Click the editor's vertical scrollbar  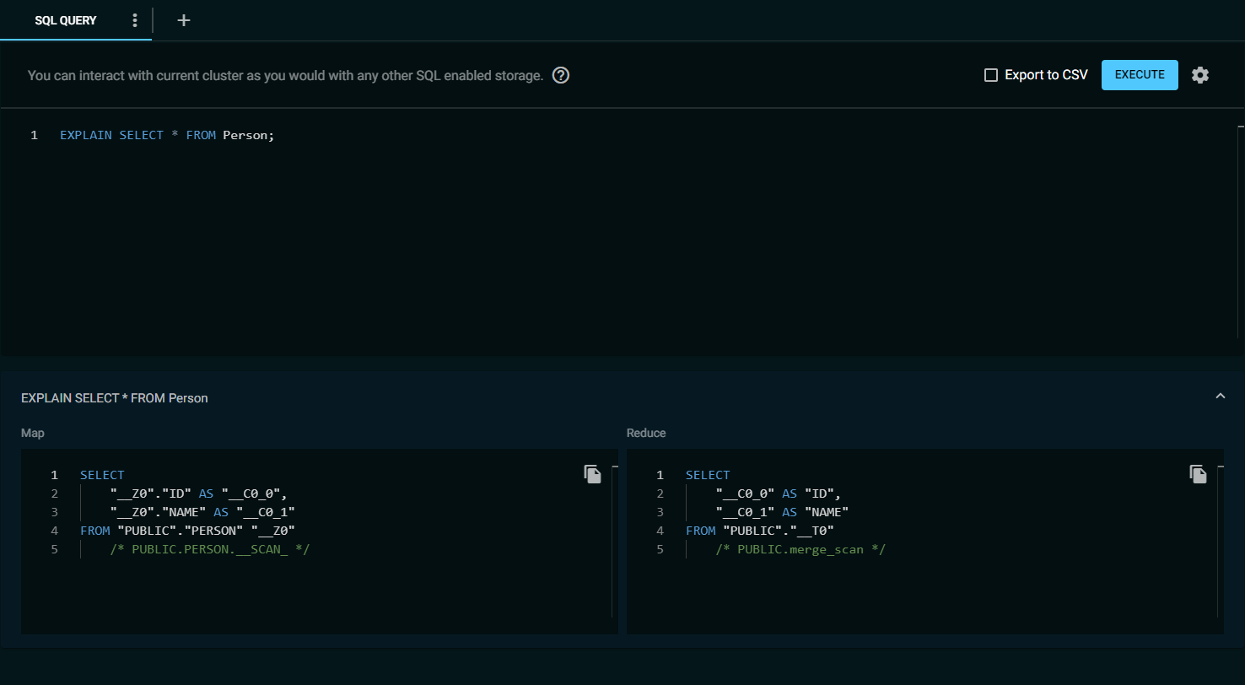(x=1241, y=232)
